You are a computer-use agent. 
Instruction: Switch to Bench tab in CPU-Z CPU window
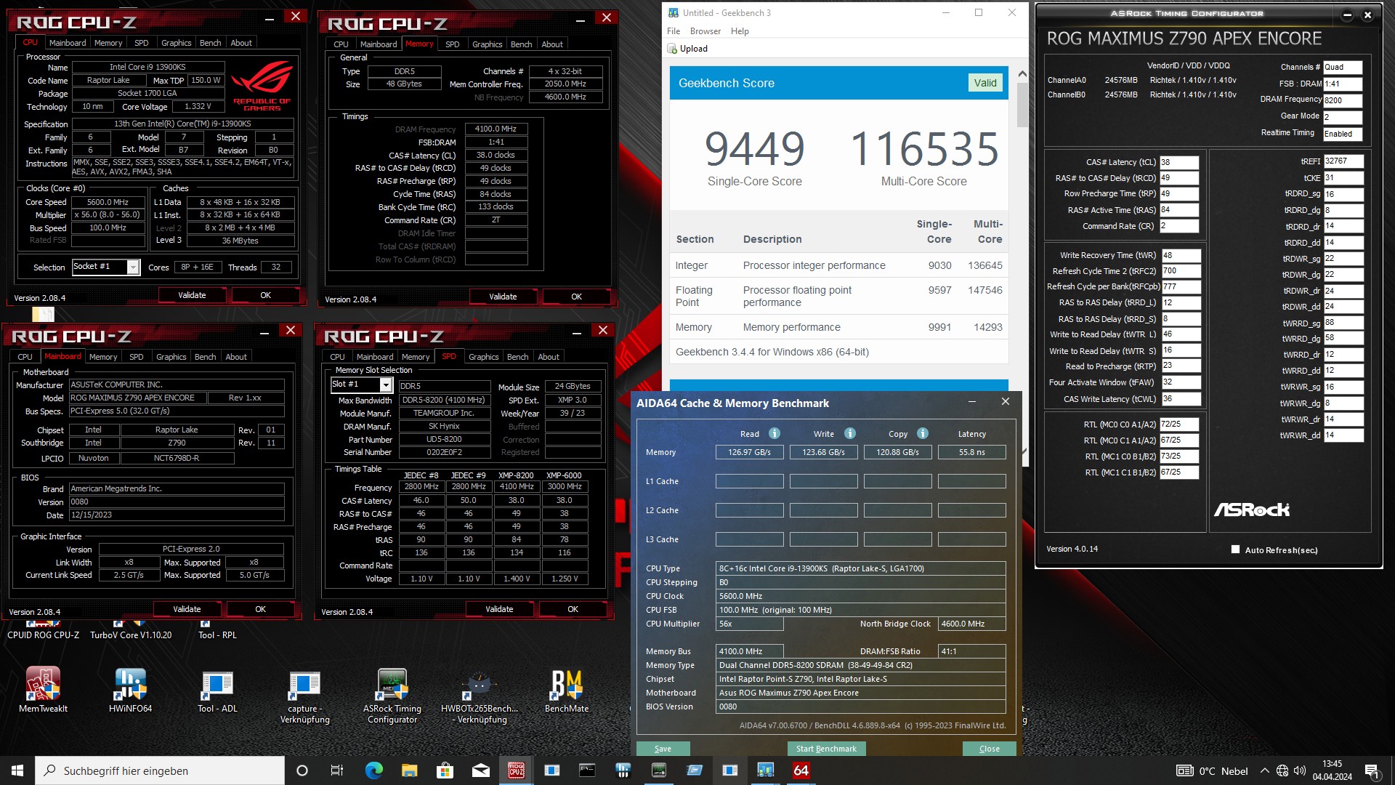click(x=211, y=43)
